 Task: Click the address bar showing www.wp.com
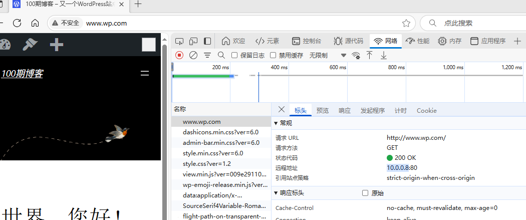[x=231, y=23]
